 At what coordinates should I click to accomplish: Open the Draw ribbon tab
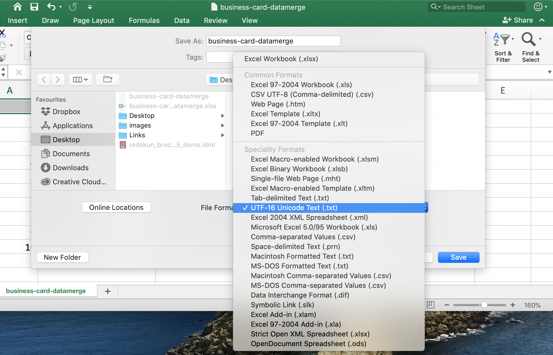(x=50, y=21)
